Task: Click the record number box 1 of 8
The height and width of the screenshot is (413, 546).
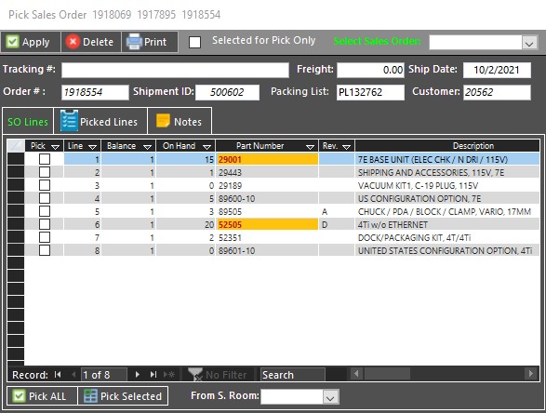Action: pyautogui.click(x=104, y=375)
